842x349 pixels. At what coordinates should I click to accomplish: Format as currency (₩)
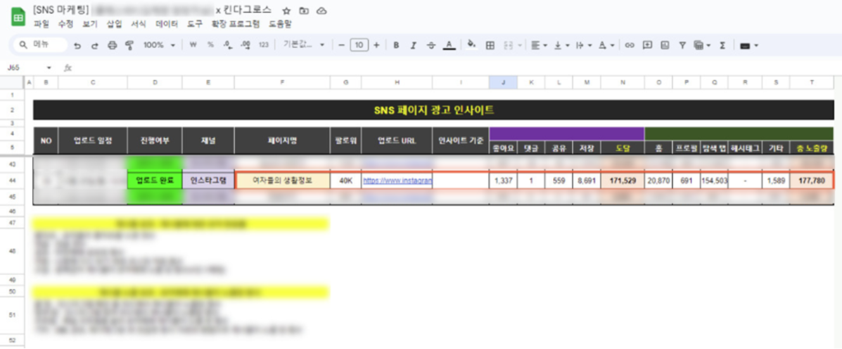[193, 46]
